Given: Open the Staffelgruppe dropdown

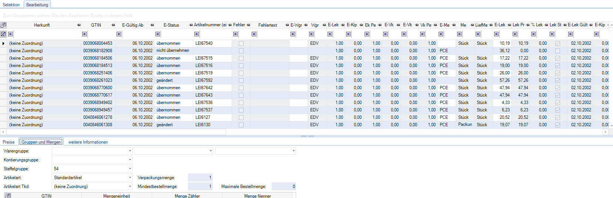Looking at the screenshot, I should click(x=130, y=169).
